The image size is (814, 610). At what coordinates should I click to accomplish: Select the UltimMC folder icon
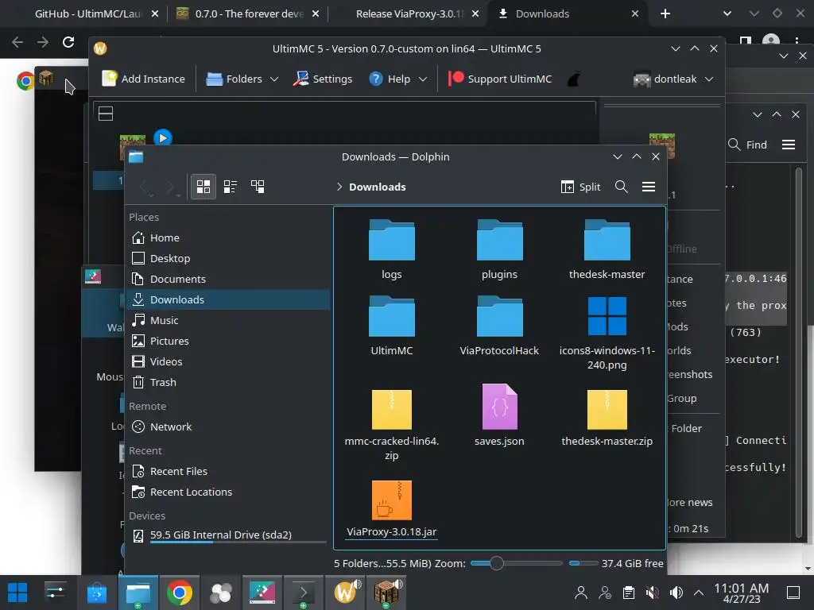pyautogui.click(x=391, y=316)
